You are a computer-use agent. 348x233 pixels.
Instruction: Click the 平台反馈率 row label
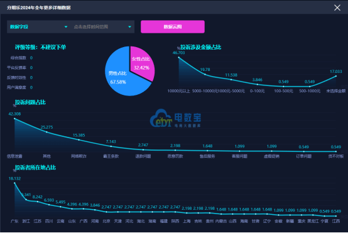[16, 68]
